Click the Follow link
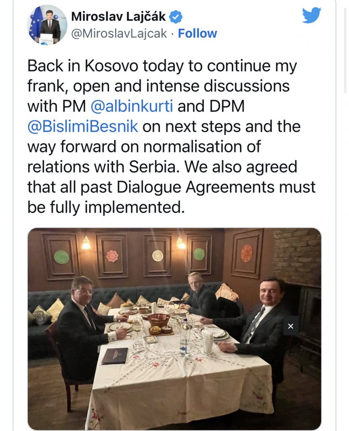The image size is (349, 431). (197, 34)
